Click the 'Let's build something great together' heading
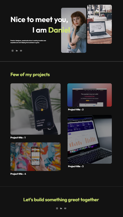The width and height of the screenshot is (123, 217). coord(61,200)
